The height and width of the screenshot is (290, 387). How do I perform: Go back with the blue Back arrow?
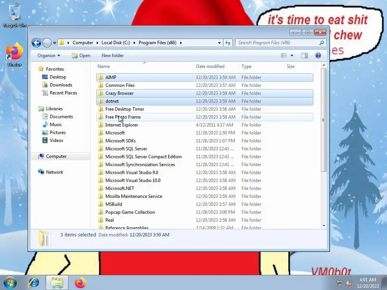36,43
